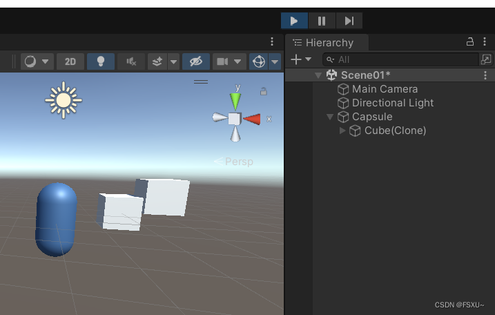The height and width of the screenshot is (315, 495).
Task: Open the scene camera dropdown arrow
Action: (237, 61)
